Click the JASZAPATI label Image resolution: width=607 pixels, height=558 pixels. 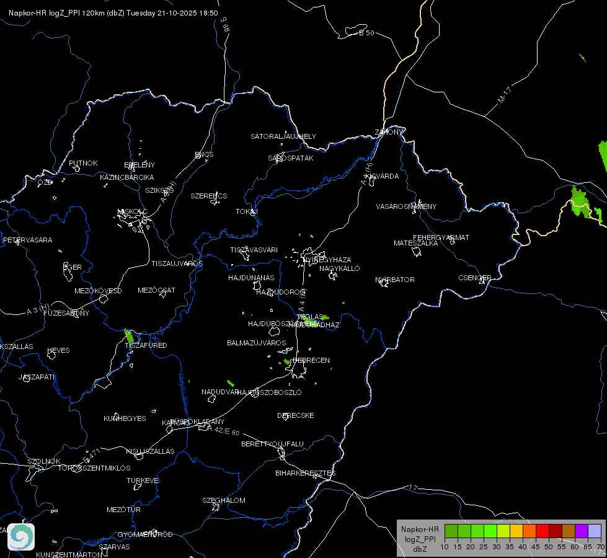click(37, 377)
